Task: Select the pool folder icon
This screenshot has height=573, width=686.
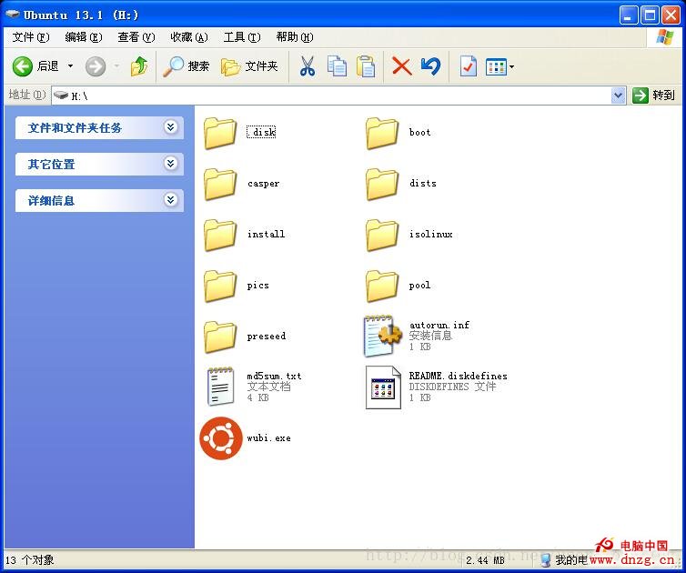Action: [382, 286]
